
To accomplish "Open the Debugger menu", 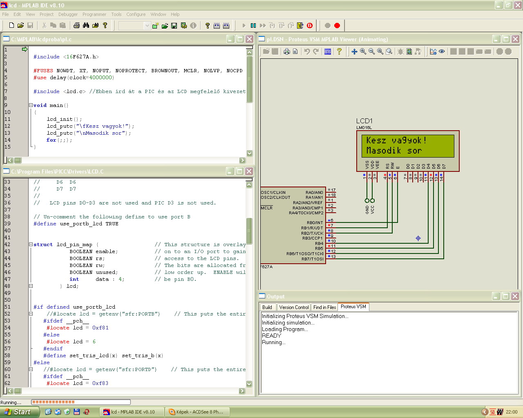I will [68, 14].
